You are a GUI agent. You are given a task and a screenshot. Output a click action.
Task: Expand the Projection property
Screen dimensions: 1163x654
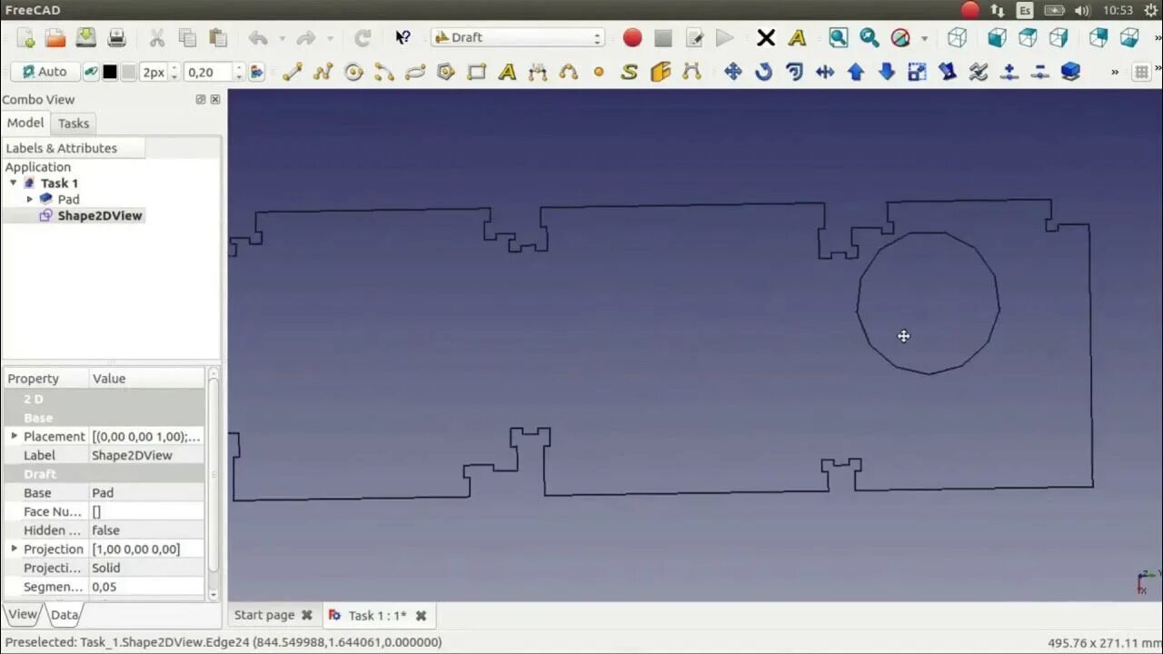pos(14,549)
